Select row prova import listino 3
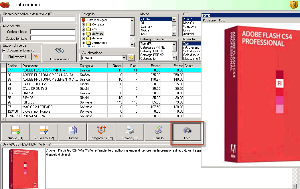Screen dimensions: 300x189 click(101, 112)
